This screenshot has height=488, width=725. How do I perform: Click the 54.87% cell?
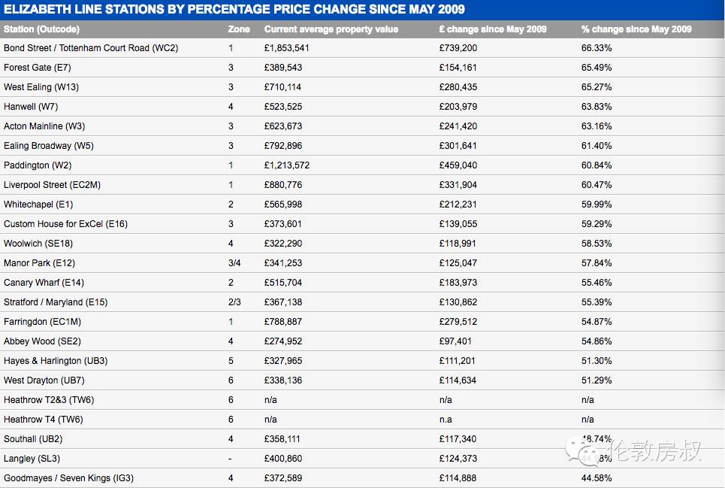point(597,322)
